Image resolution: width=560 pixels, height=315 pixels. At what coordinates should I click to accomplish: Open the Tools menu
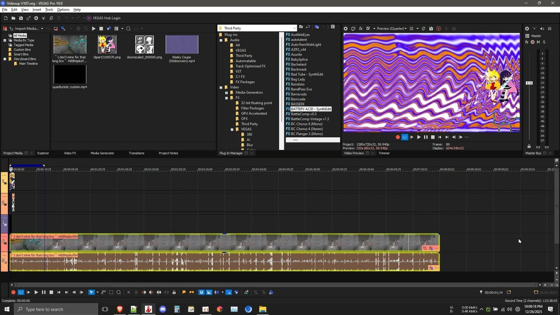point(49,10)
